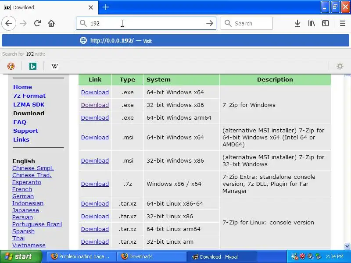Focus the address bar containing 192

click(146, 23)
